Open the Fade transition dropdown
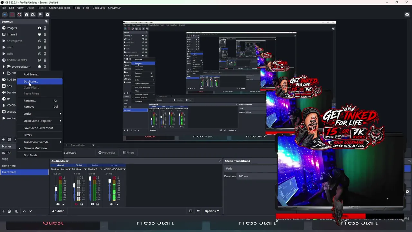This screenshot has height=232, width=412. [250, 169]
